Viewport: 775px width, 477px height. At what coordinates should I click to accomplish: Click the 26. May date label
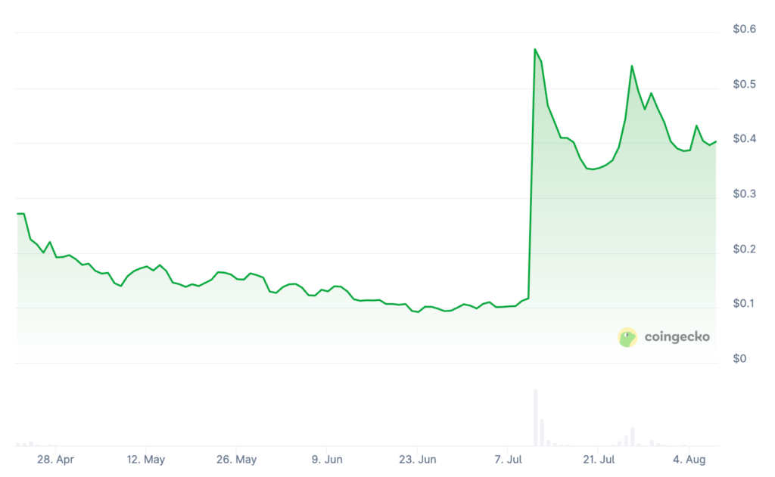(236, 460)
